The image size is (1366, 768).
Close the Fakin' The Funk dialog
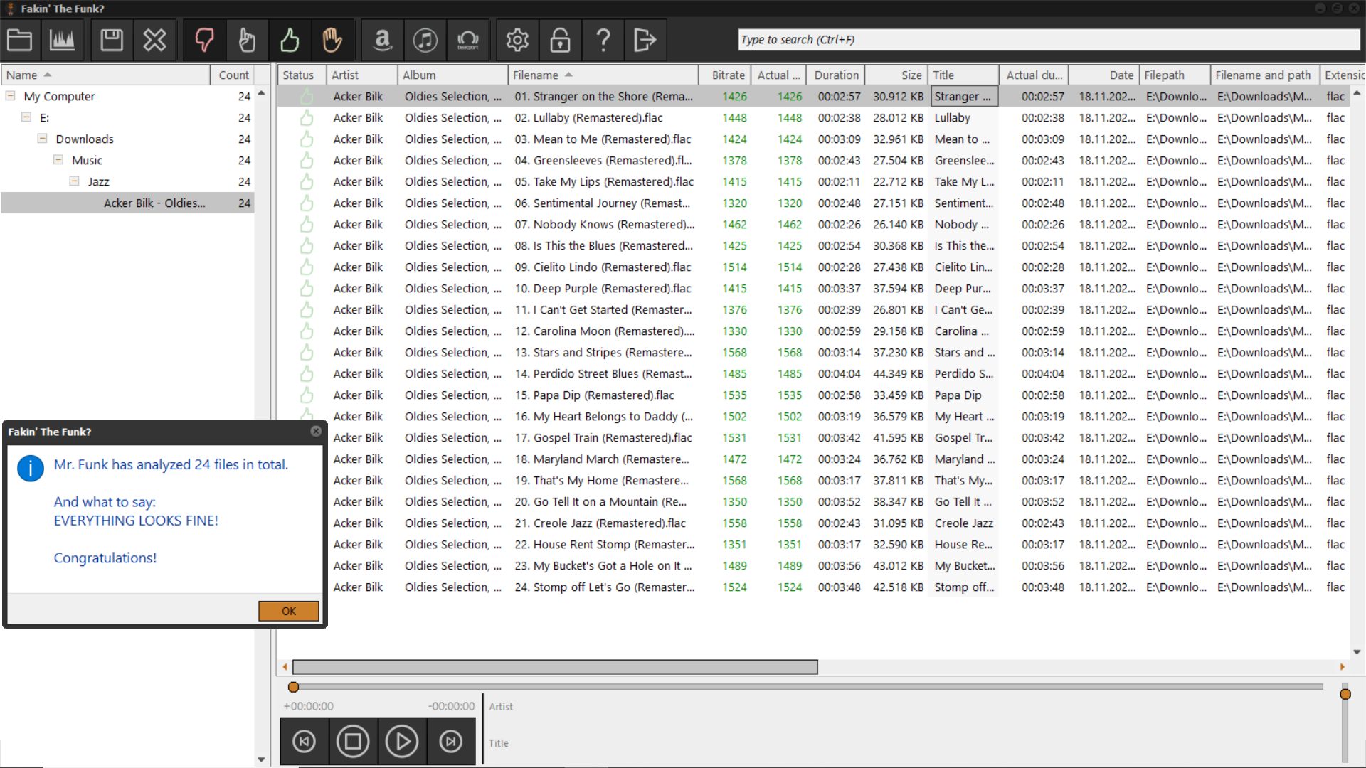pos(316,432)
